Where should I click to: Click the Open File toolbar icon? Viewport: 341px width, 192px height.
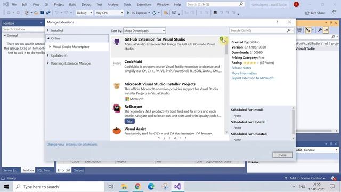36,13
